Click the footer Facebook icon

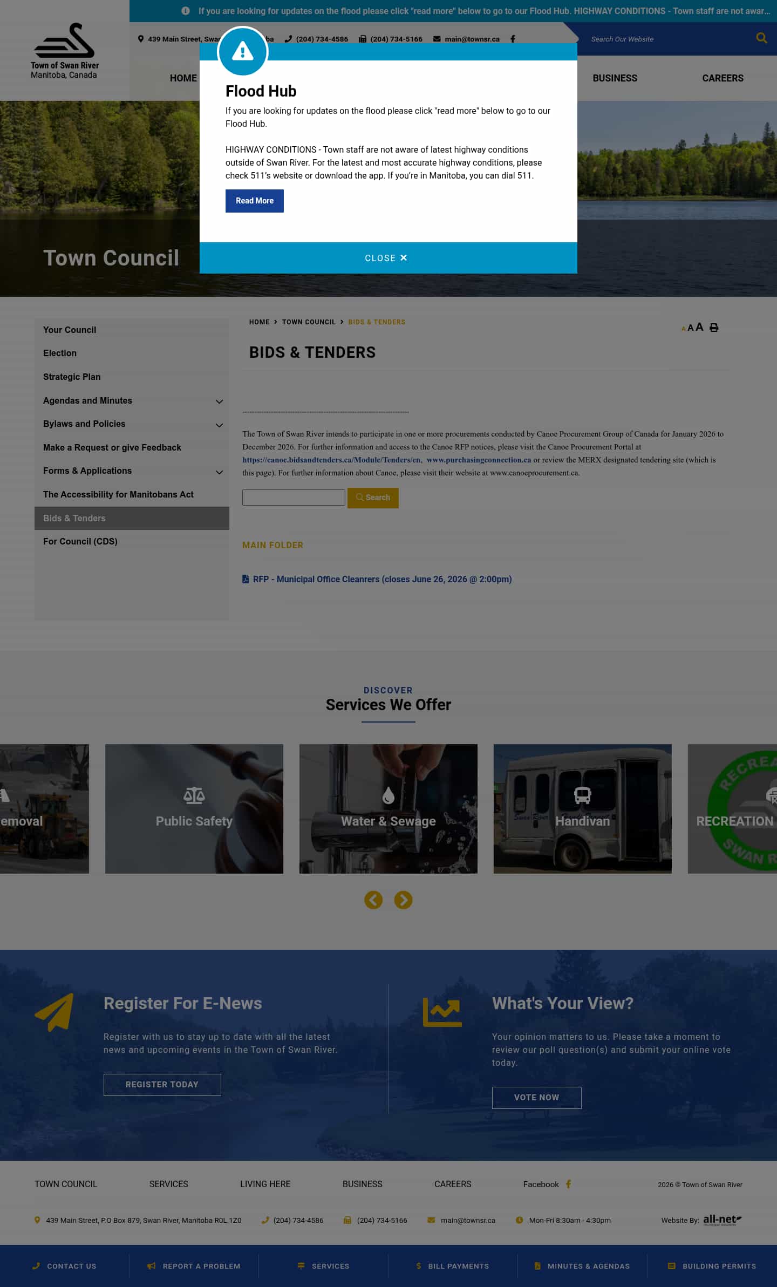pos(568,1184)
